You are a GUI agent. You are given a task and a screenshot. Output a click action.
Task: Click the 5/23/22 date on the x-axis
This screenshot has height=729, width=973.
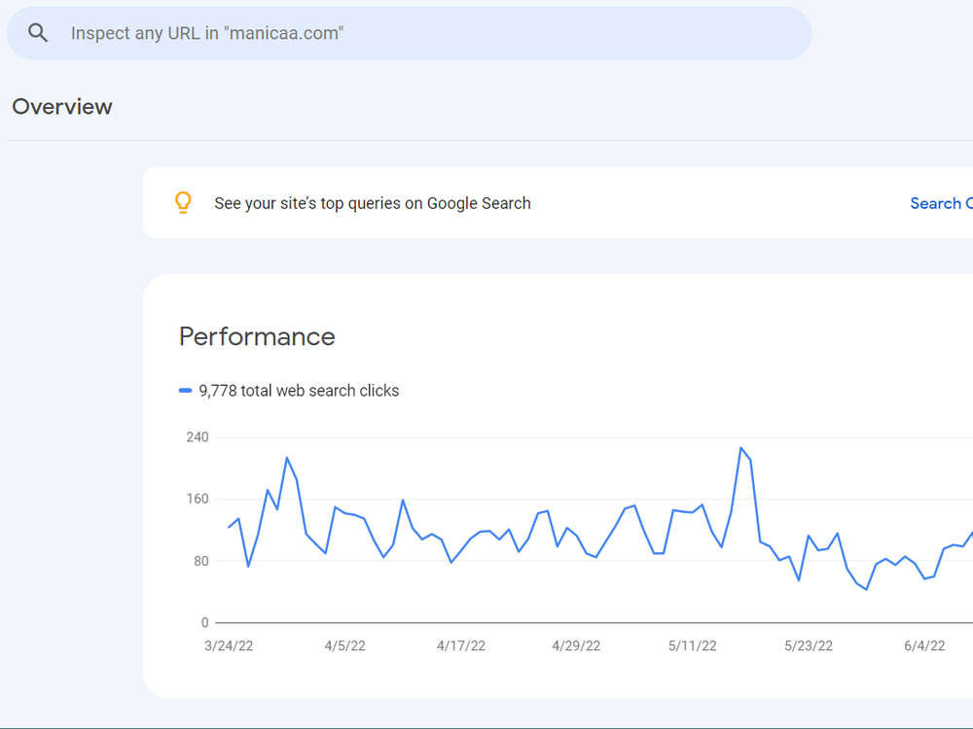pos(808,646)
